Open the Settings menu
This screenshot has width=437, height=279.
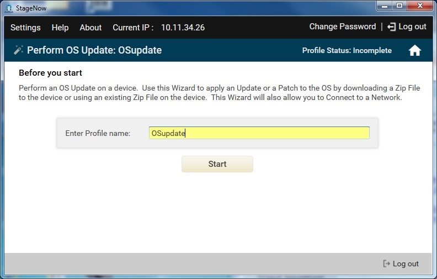tap(25, 28)
